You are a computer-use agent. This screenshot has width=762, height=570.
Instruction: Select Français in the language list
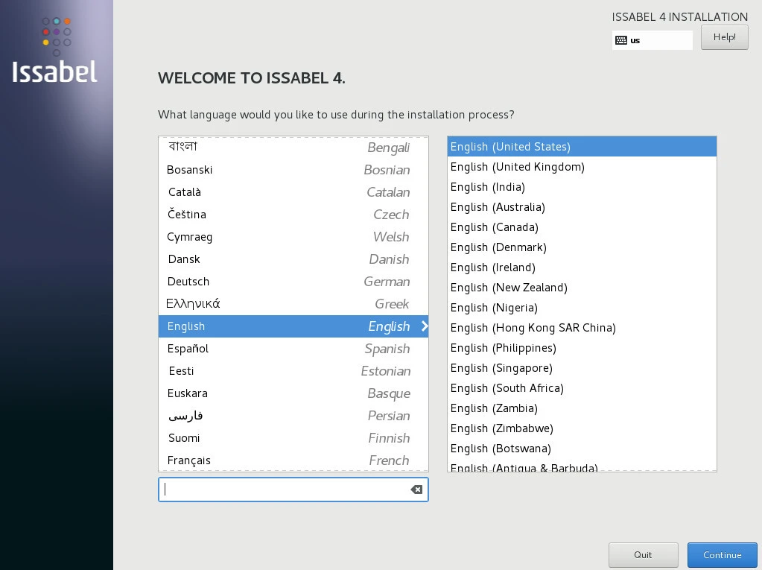293,460
